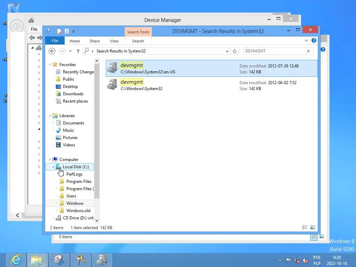The image size is (356, 267).
Task: Open Internet Explorer from taskbar
Action: [x=16, y=260]
